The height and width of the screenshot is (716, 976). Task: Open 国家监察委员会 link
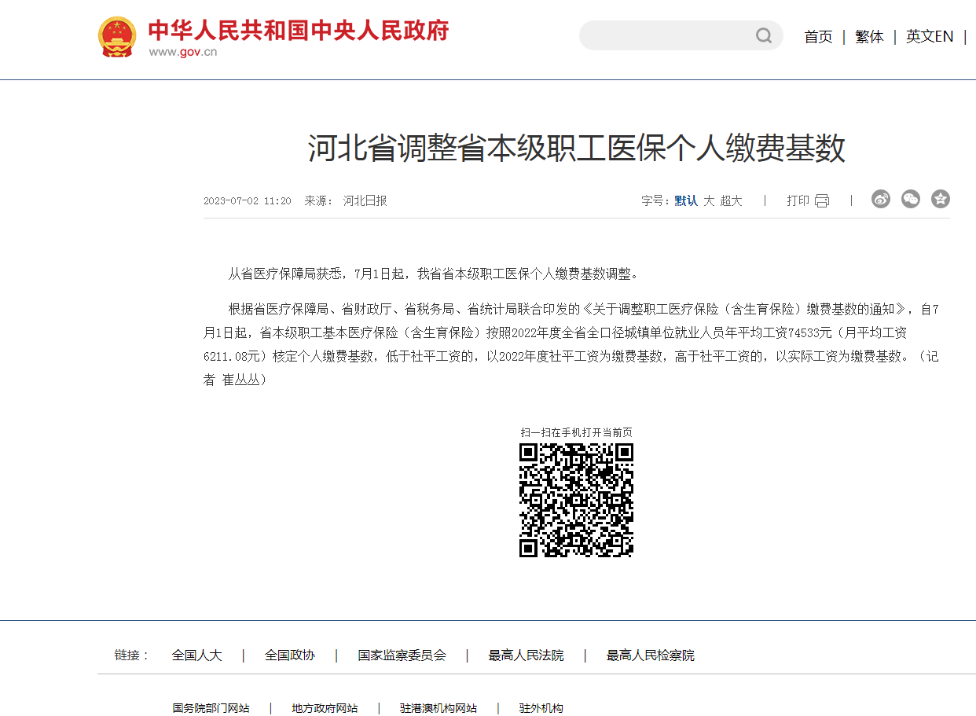click(x=402, y=655)
